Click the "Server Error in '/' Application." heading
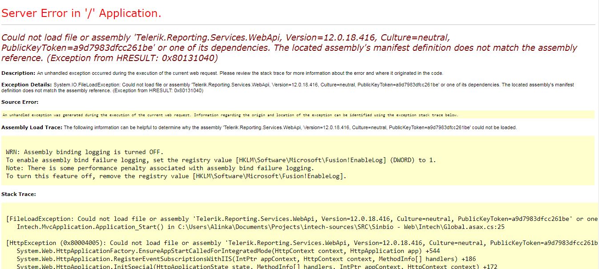The image size is (599, 269). pyautogui.click(x=81, y=13)
